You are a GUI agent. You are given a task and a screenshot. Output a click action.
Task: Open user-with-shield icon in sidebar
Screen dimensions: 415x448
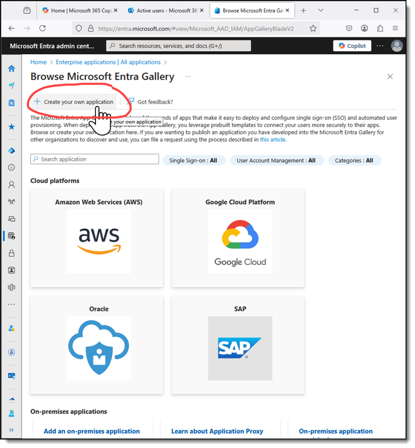click(11, 329)
